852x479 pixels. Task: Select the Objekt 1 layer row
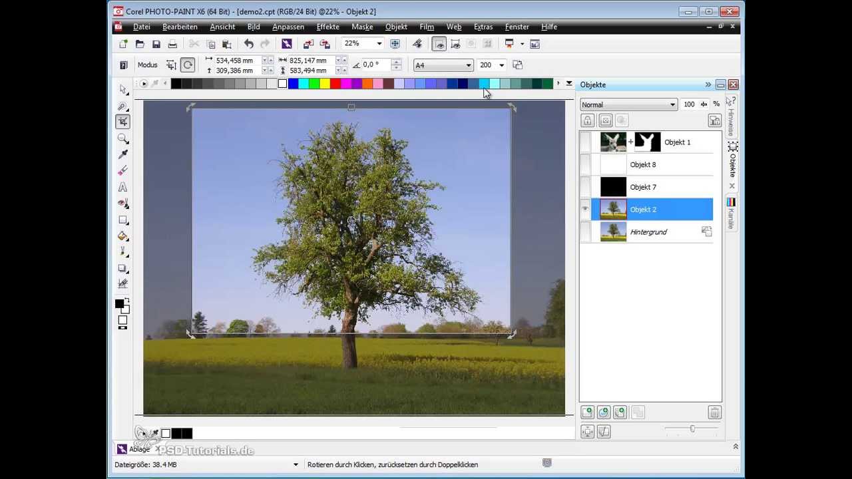pyautogui.click(x=652, y=142)
